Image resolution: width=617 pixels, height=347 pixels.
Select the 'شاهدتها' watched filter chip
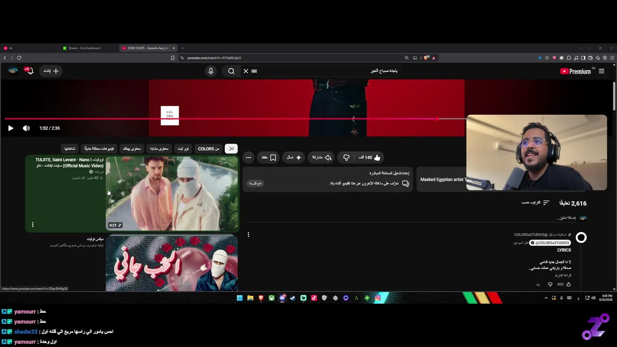[x=70, y=149]
